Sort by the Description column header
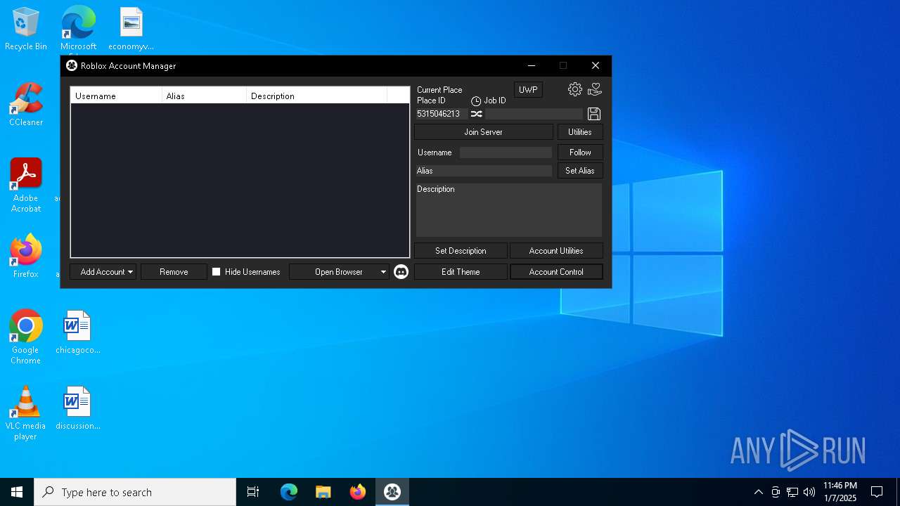The height and width of the screenshot is (506, 900). (x=317, y=96)
